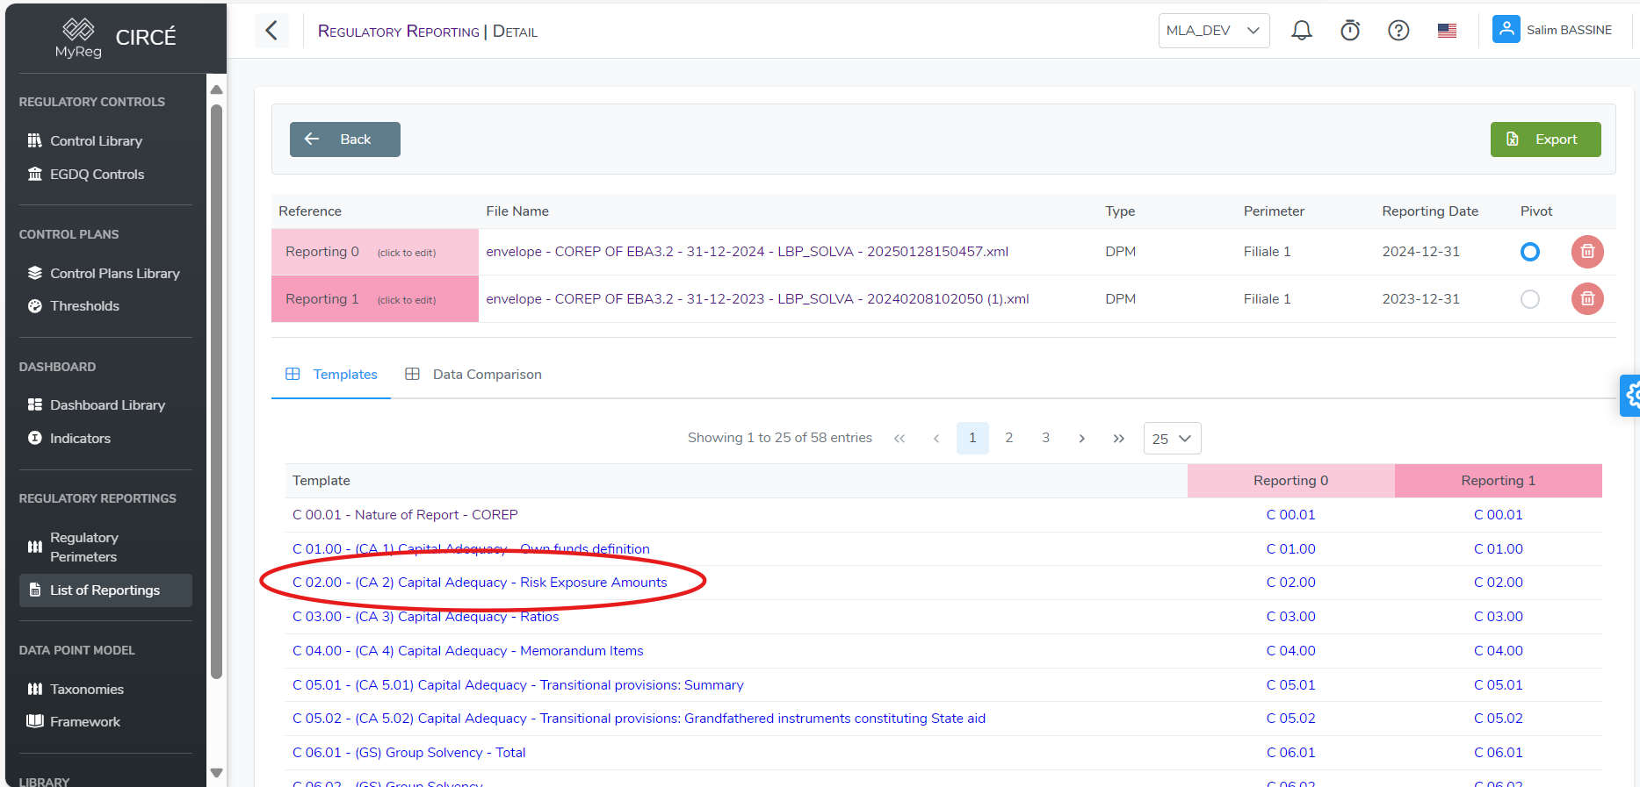Open C 06.01 under Reporting 1 column
The height and width of the screenshot is (787, 1640).
point(1498,753)
